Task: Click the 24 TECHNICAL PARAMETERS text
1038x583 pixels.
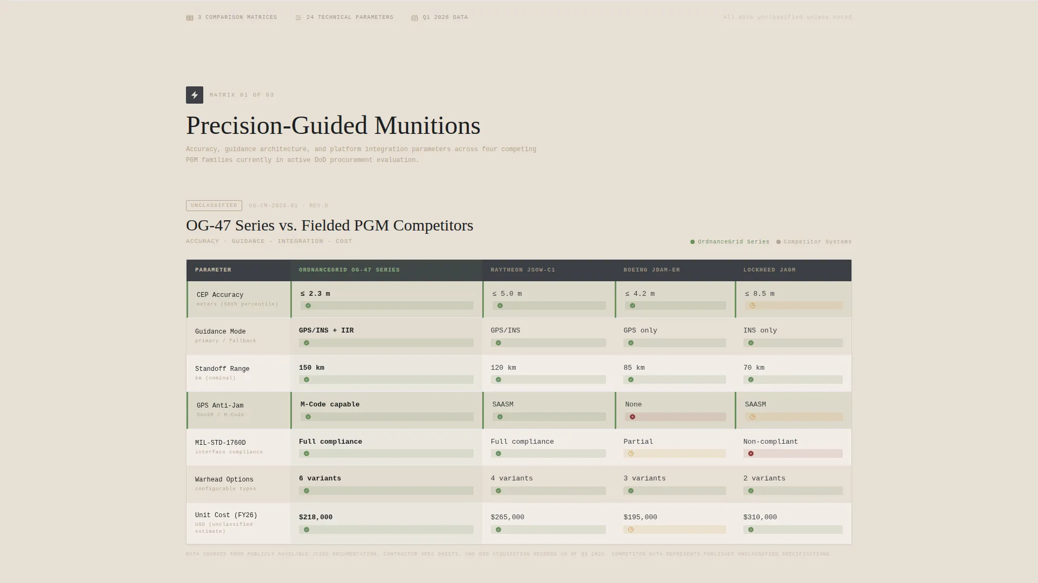Action: coord(350,18)
